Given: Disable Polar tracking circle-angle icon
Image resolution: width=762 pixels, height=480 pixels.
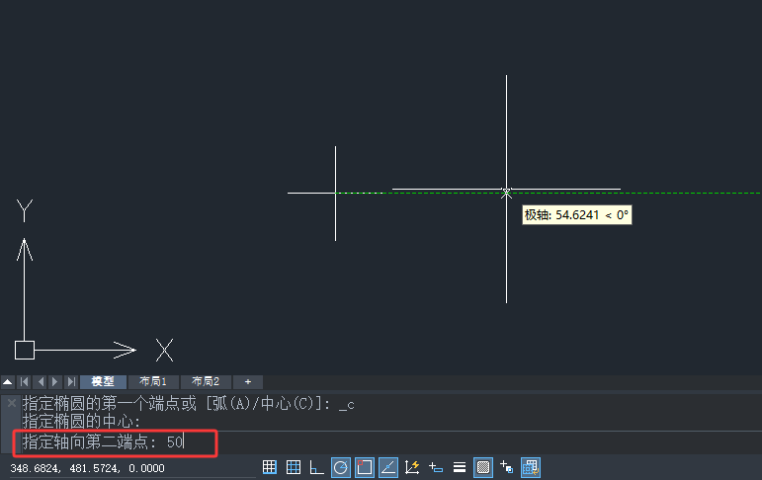Looking at the screenshot, I should [x=341, y=467].
